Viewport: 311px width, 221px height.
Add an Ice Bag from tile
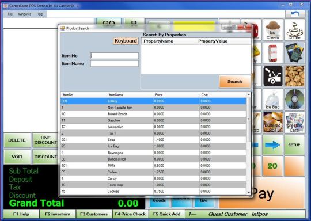click(273, 100)
